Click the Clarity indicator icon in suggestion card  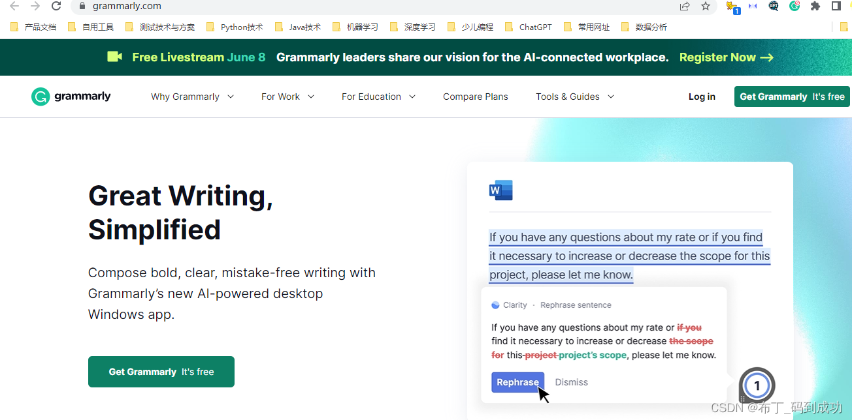[x=495, y=305]
